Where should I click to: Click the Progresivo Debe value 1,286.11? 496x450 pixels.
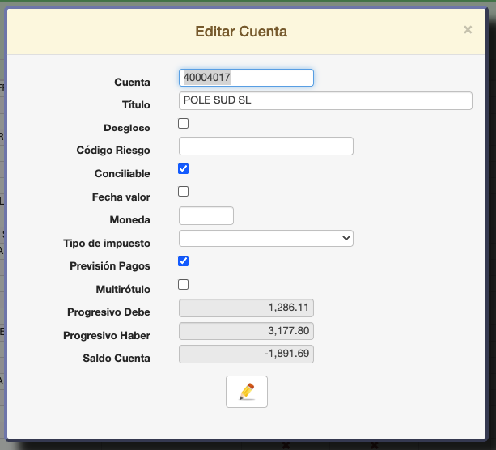click(245, 308)
